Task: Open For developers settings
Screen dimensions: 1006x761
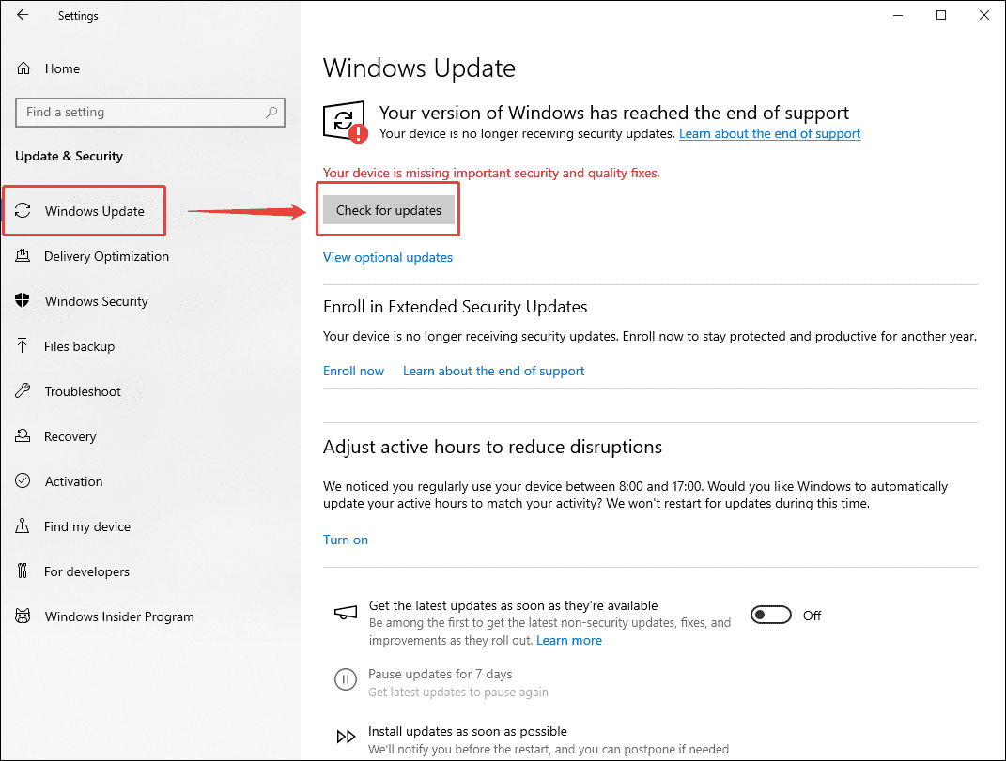Action: 86,571
